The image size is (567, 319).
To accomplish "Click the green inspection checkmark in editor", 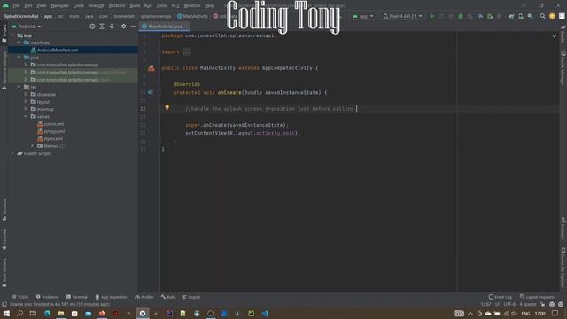I will (555, 35).
